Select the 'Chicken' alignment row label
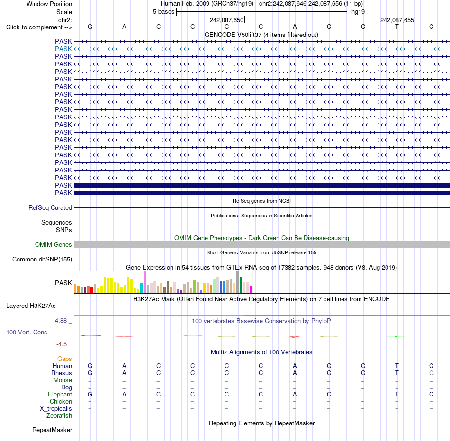The image size is (450, 441). pos(61,401)
